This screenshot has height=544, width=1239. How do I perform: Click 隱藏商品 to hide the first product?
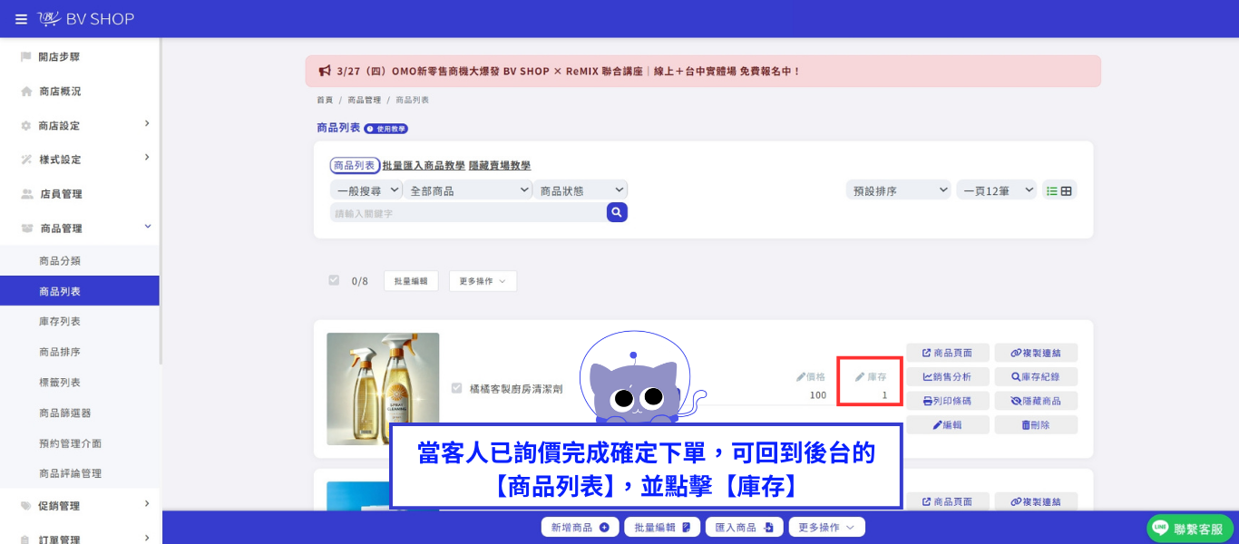click(1036, 401)
